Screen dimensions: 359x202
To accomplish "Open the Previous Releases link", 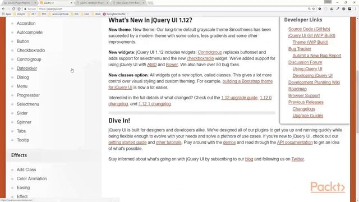I will (306, 102).
